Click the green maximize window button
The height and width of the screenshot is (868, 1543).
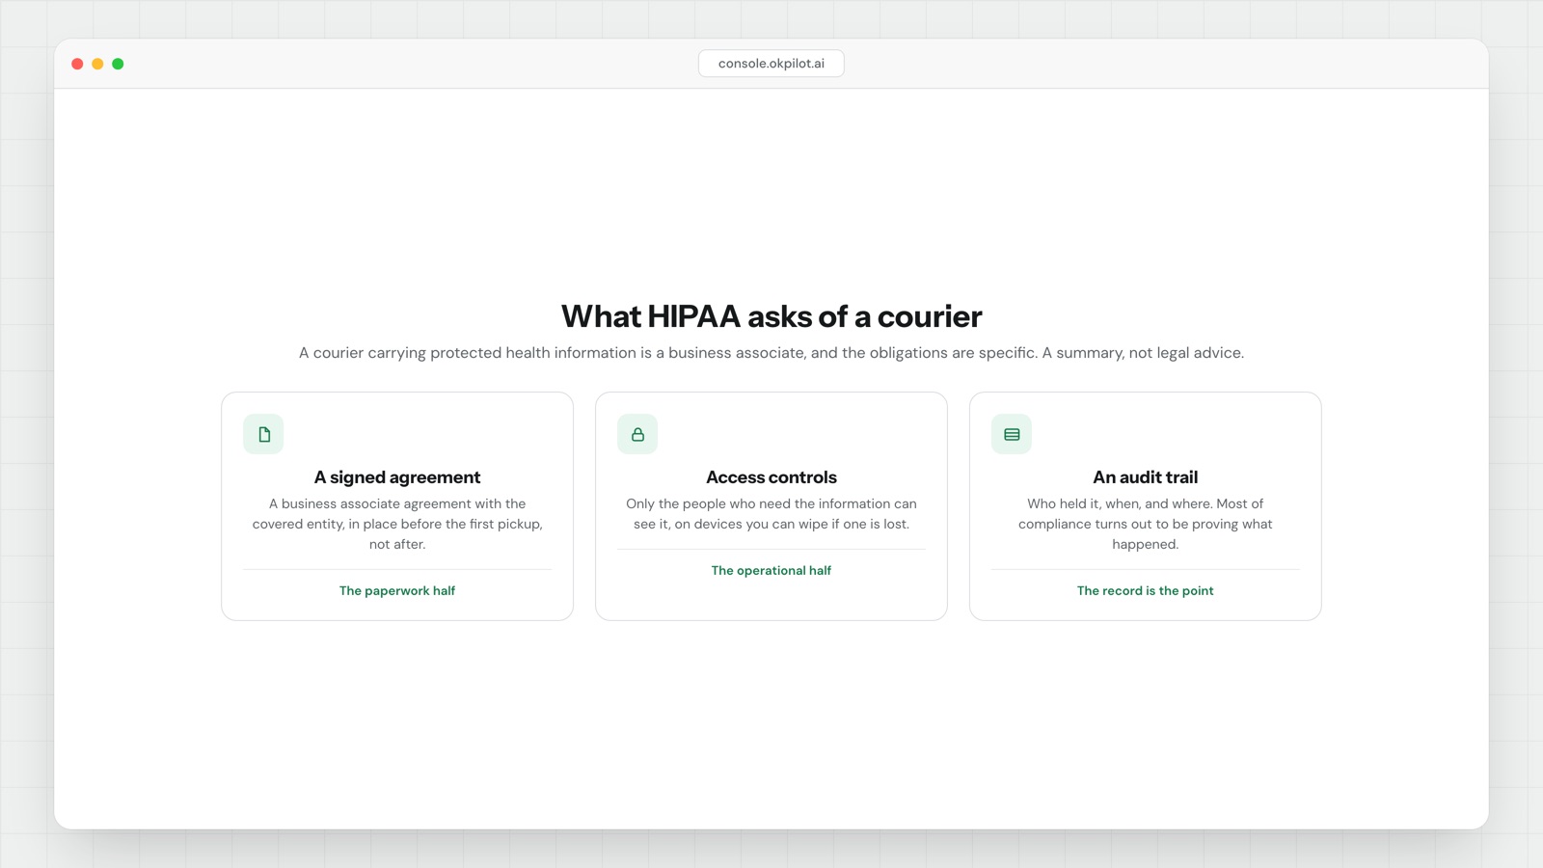click(118, 64)
